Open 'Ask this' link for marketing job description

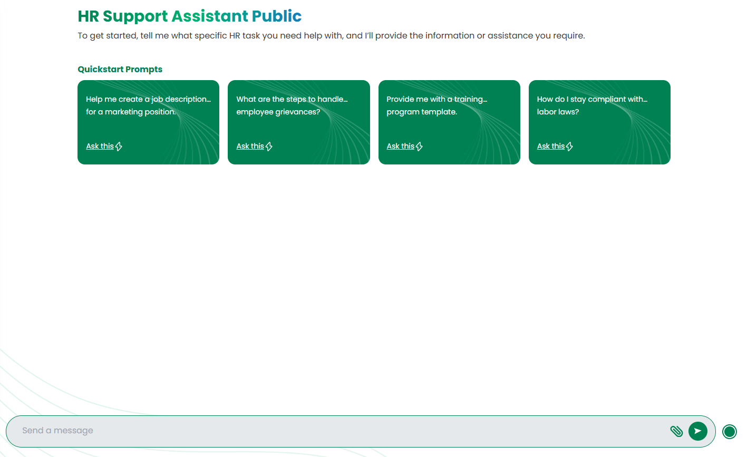point(100,146)
